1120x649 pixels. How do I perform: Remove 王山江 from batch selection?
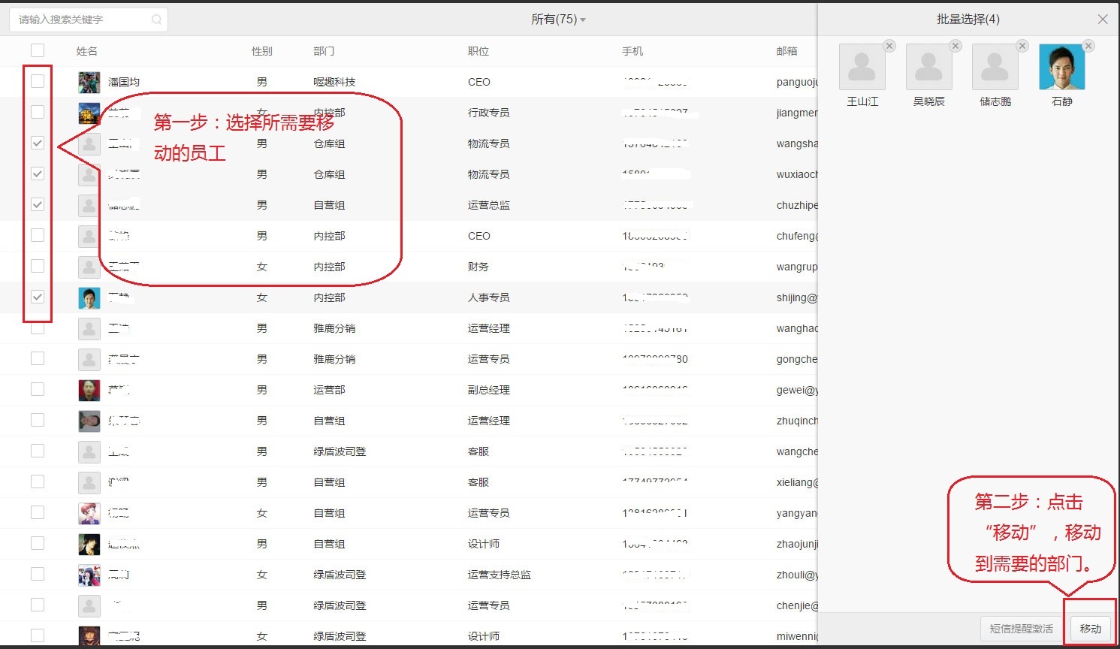coord(889,46)
